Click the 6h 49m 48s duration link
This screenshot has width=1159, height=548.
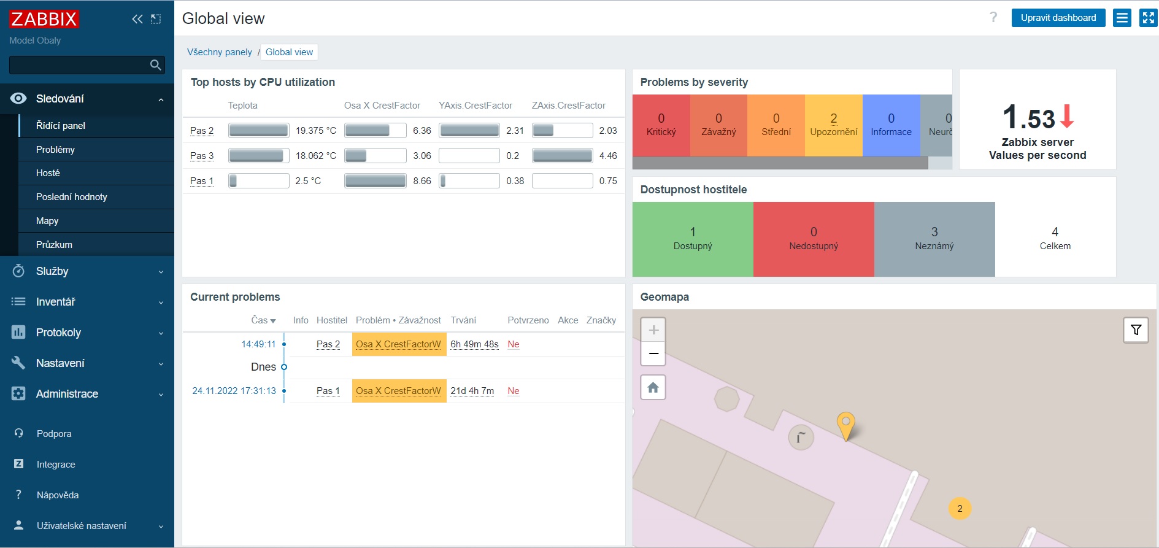point(474,344)
